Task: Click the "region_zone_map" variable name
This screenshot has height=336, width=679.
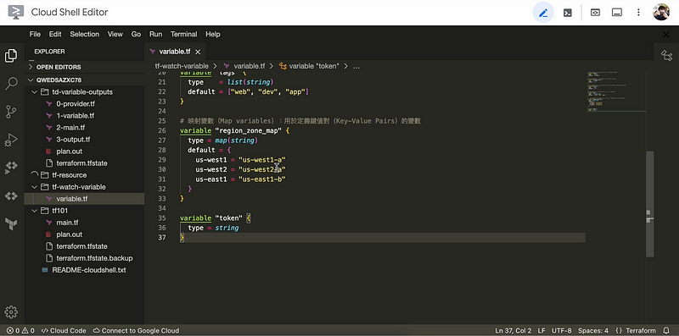Action: click(x=248, y=130)
